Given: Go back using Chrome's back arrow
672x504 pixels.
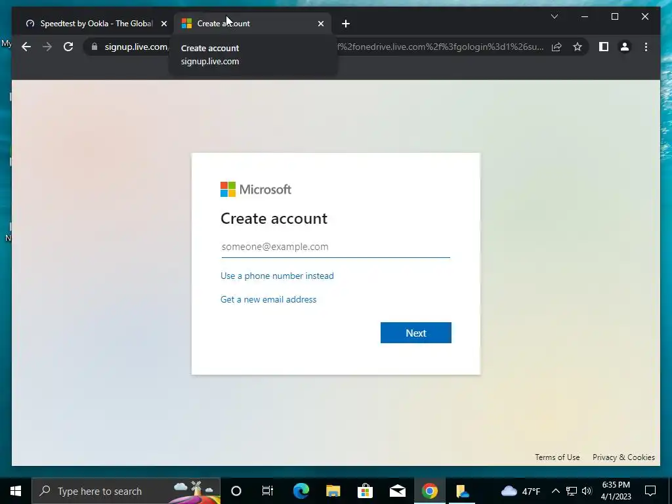Looking at the screenshot, I should pos(26,47).
